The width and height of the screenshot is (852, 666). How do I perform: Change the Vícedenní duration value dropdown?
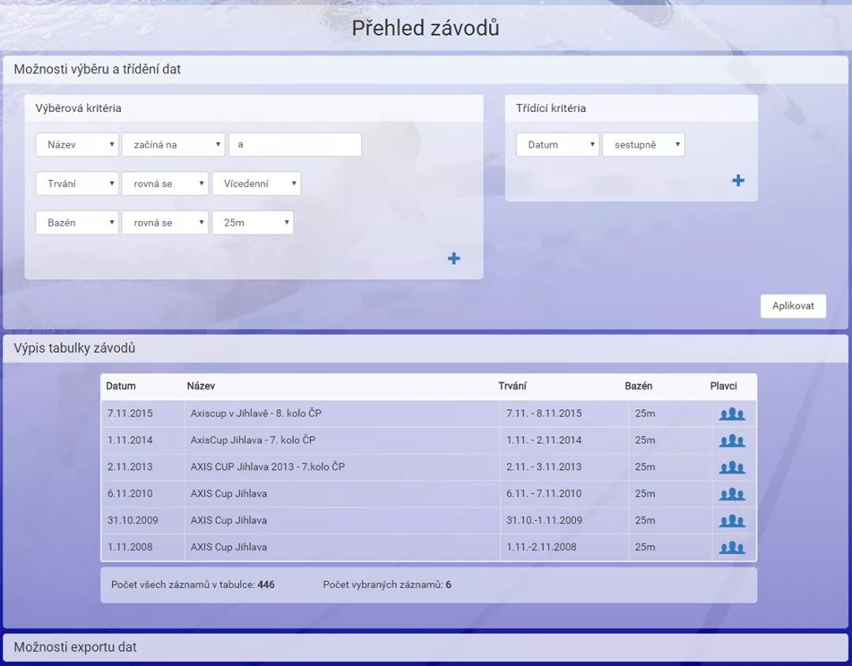(256, 184)
